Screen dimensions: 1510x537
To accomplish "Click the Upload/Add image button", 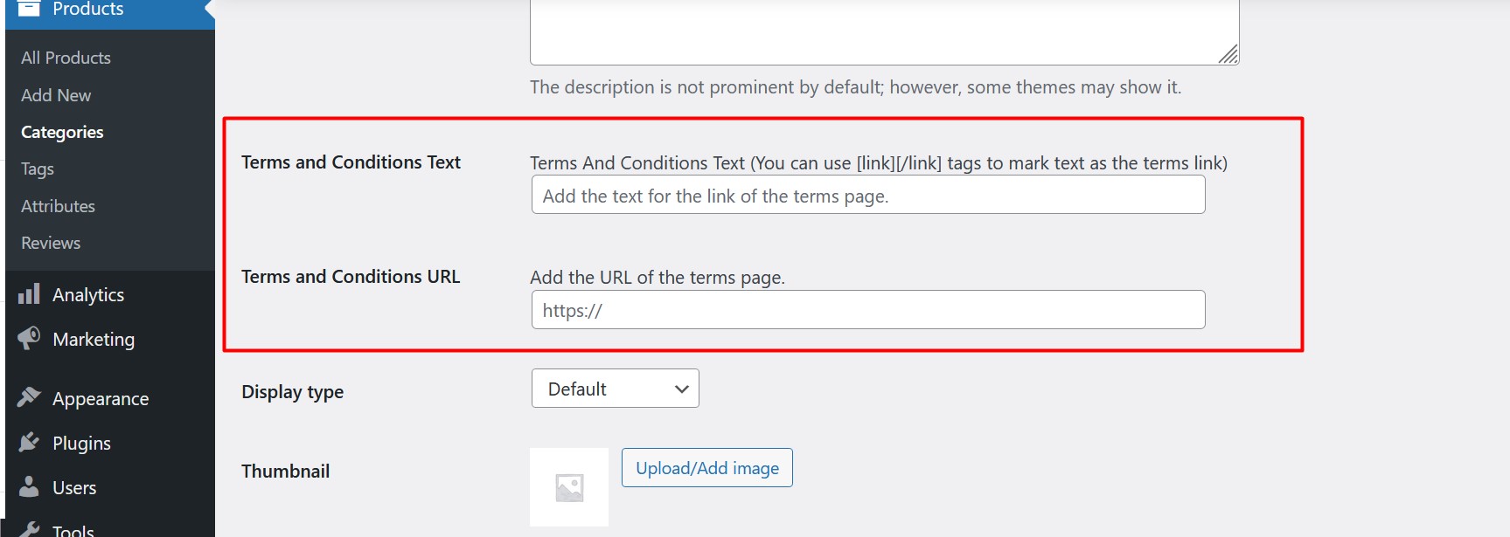I will tap(706, 467).
